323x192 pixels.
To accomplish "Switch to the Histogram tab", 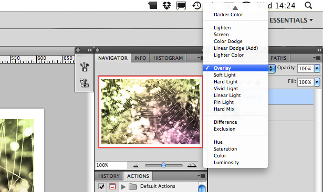I will click(168, 58).
